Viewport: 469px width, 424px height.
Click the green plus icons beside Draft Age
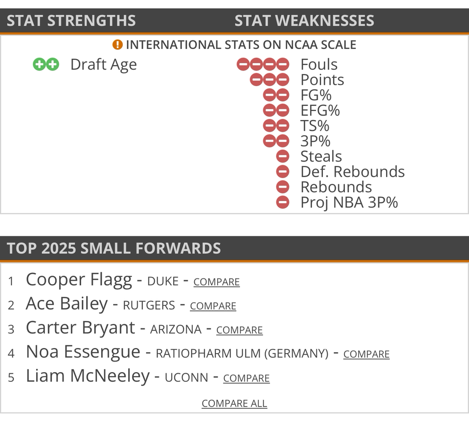[46, 65]
